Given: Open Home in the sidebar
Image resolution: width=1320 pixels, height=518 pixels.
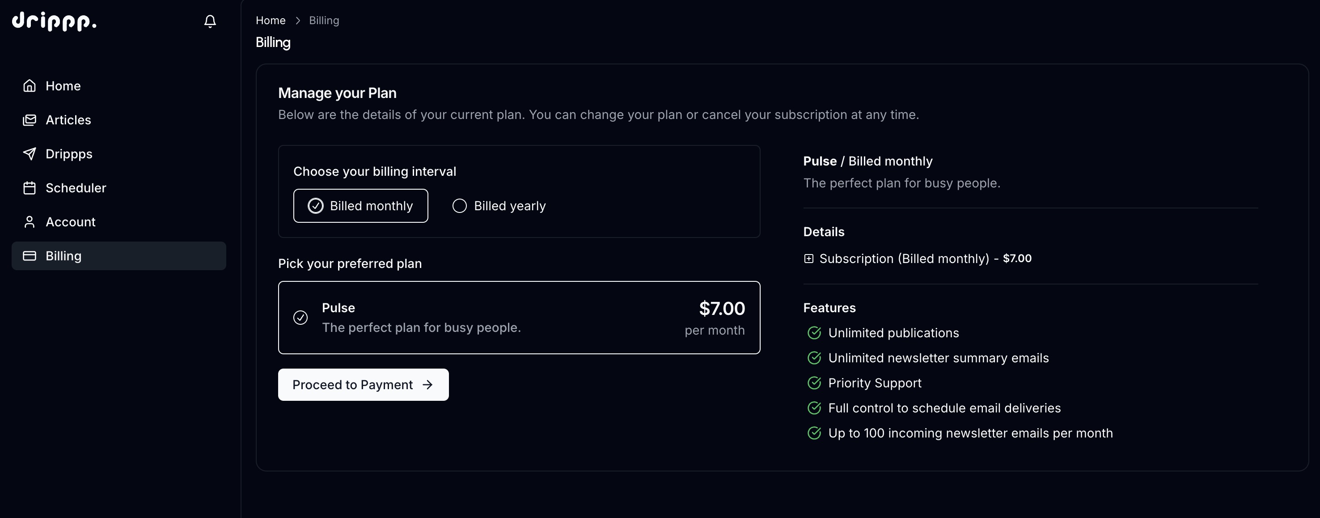Looking at the screenshot, I should pyautogui.click(x=119, y=85).
